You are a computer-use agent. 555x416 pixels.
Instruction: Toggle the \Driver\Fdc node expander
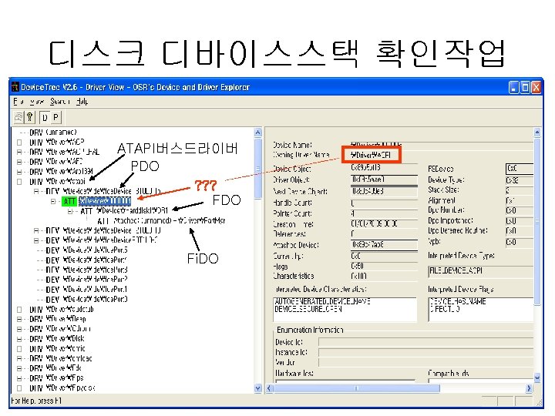click(x=19, y=368)
